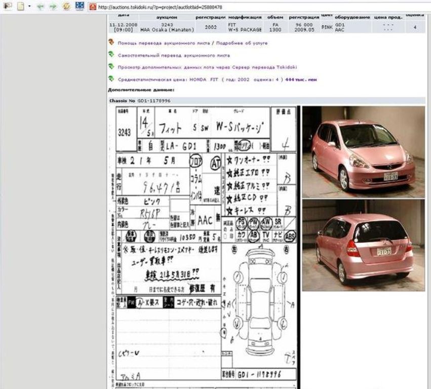Click the 'Дополнительные данные:' heading
The height and width of the screenshot is (389, 431).
tap(141, 90)
